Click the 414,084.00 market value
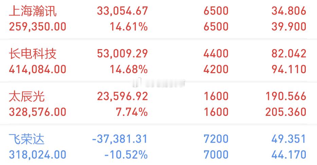 tap(38, 69)
